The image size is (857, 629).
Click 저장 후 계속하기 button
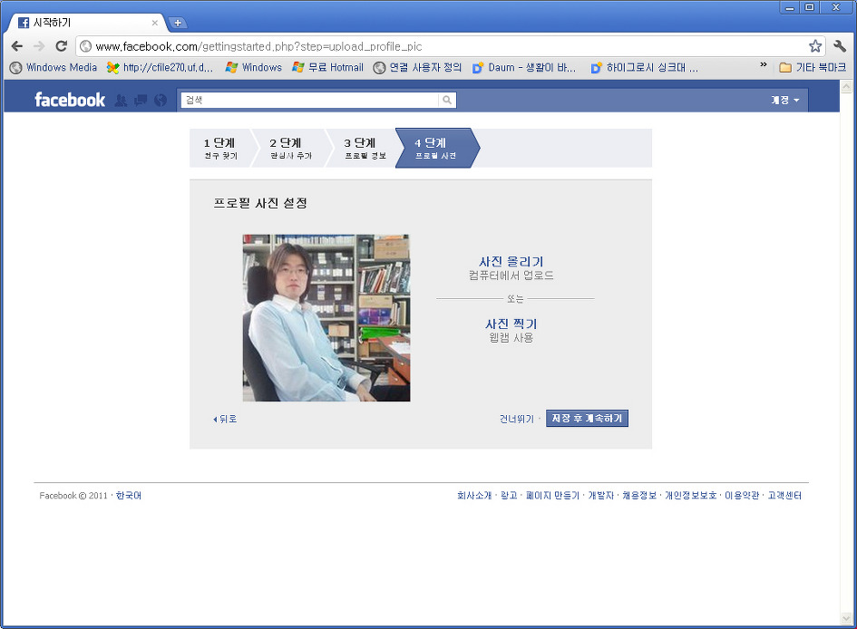[x=587, y=418]
